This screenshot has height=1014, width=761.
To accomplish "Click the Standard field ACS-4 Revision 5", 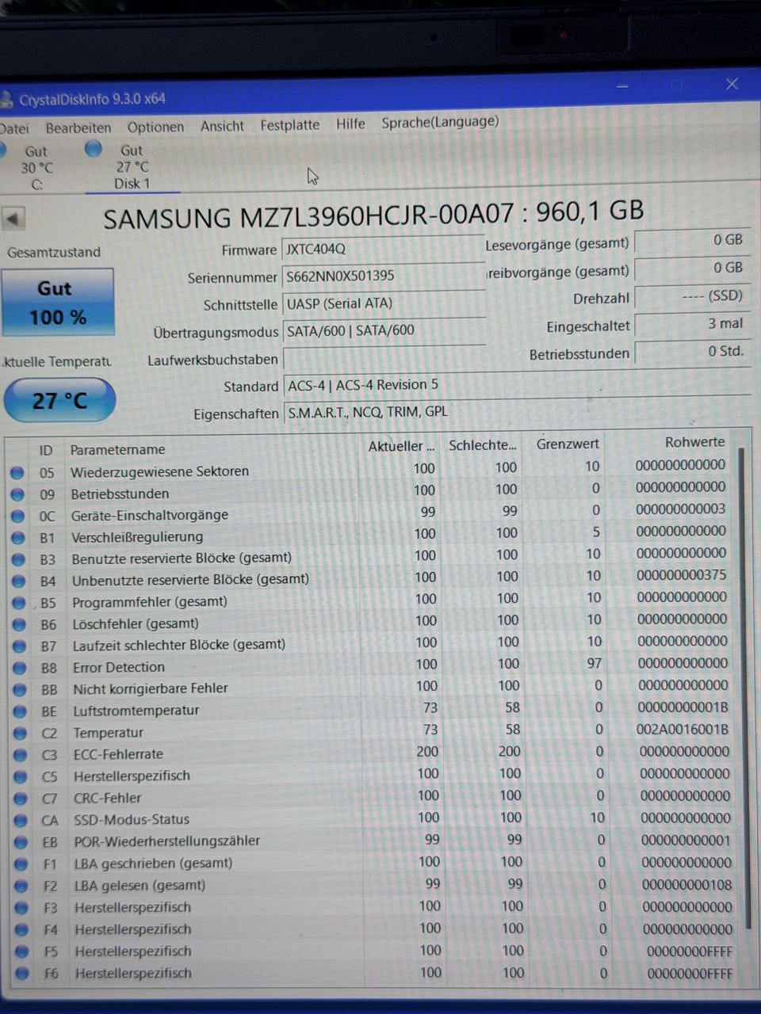I will pos(515,385).
